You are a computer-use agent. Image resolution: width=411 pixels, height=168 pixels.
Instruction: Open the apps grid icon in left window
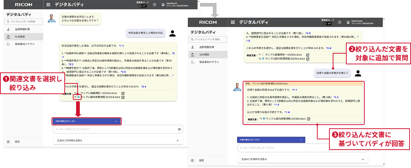tap(48, 5)
